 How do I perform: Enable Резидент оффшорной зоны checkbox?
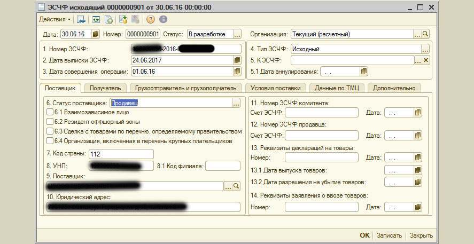point(50,122)
